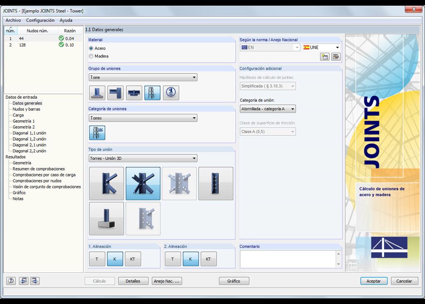The height and width of the screenshot is (304, 425).
Task: Click the Detalles button
Action: click(x=133, y=281)
